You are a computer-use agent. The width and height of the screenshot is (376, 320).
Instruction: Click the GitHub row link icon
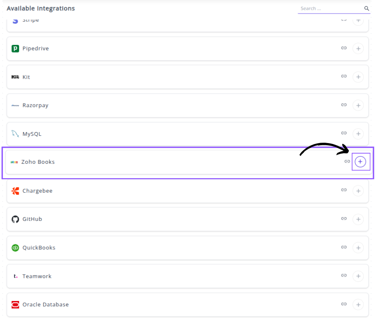(x=344, y=219)
